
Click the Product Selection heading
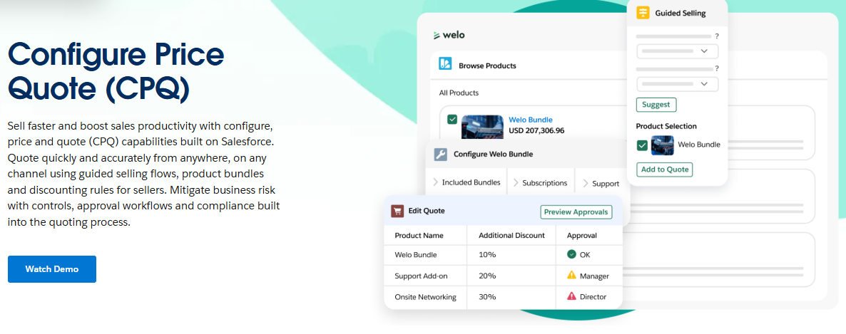666,126
